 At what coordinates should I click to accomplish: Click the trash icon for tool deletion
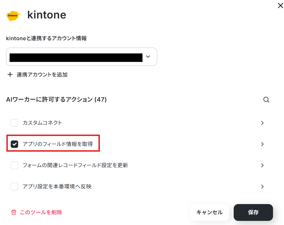click(x=14, y=212)
